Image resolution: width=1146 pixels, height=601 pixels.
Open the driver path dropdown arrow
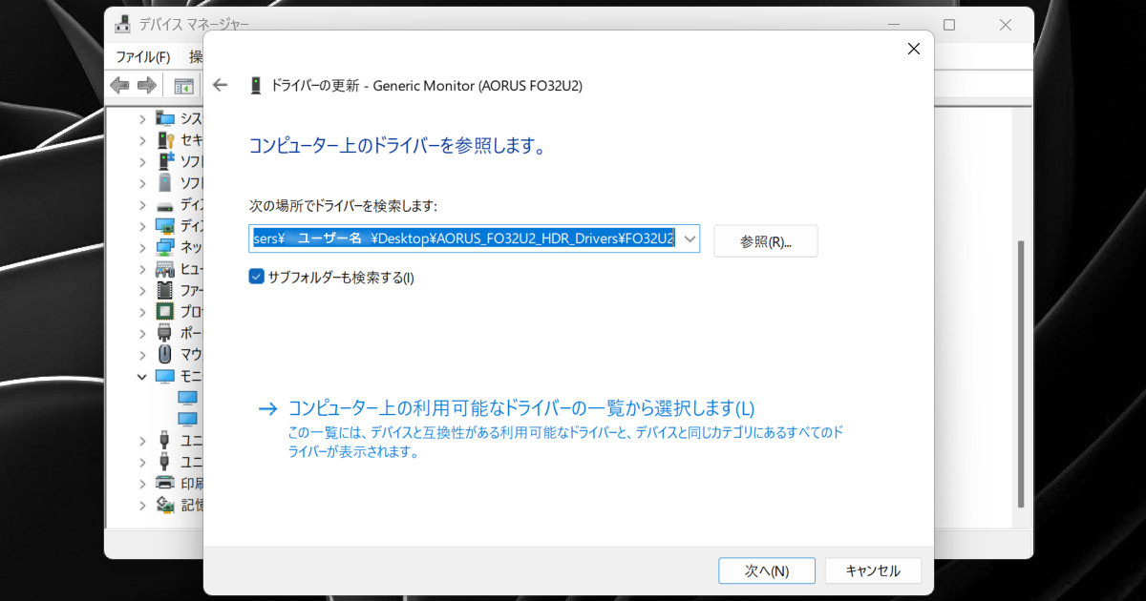click(690, 238)
